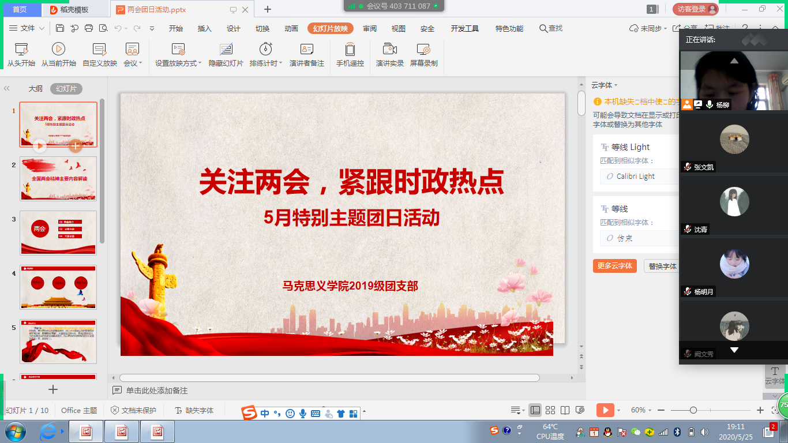Expand the 文件 menu dropdown
This screenshot has height=443, width=788.
coord(42,28)
